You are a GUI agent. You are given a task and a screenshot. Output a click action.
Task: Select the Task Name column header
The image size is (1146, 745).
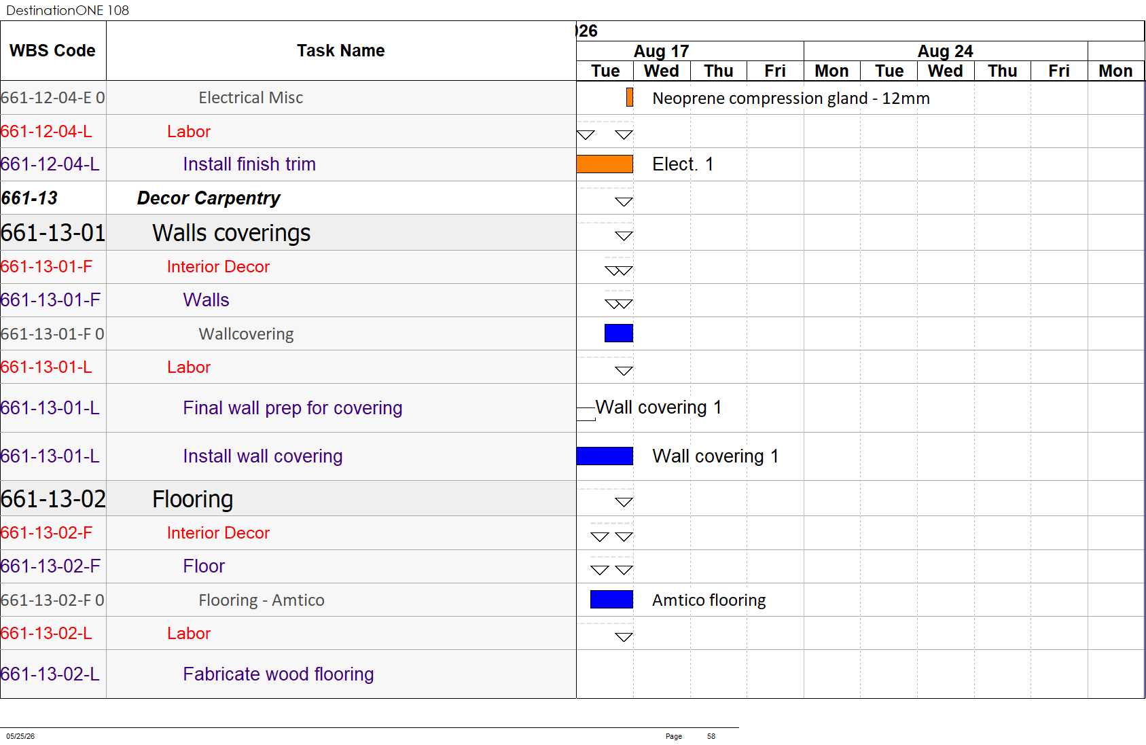click(x=341, y=51)
